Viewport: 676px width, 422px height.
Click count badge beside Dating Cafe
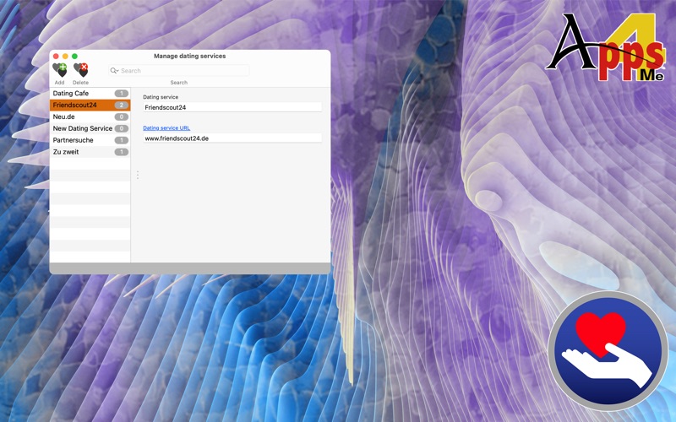click(x=122, y=94)
